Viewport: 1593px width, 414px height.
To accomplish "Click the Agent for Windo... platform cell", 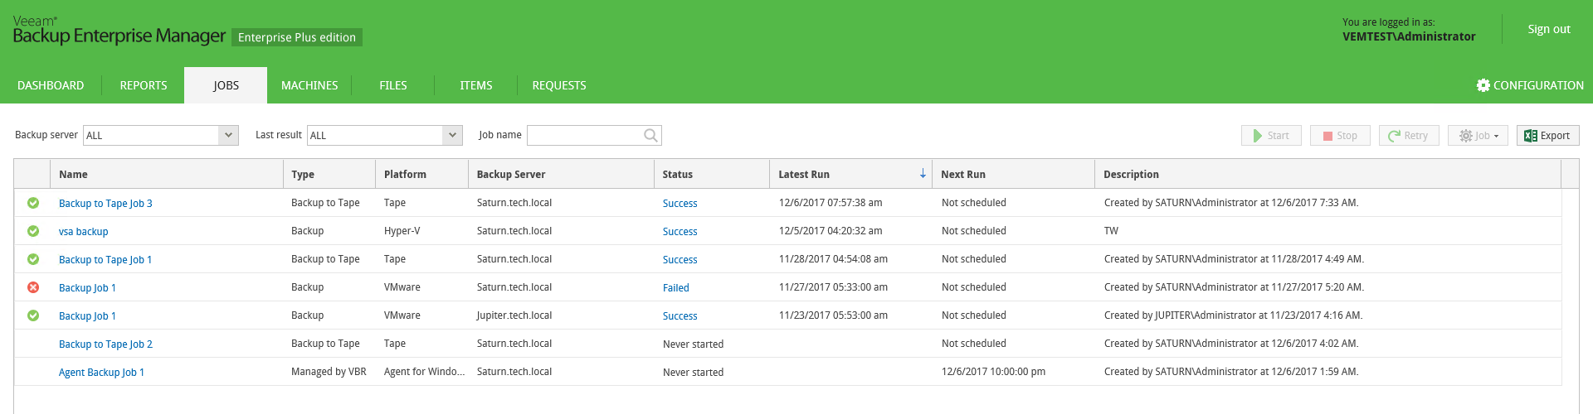I will (424, 372).
